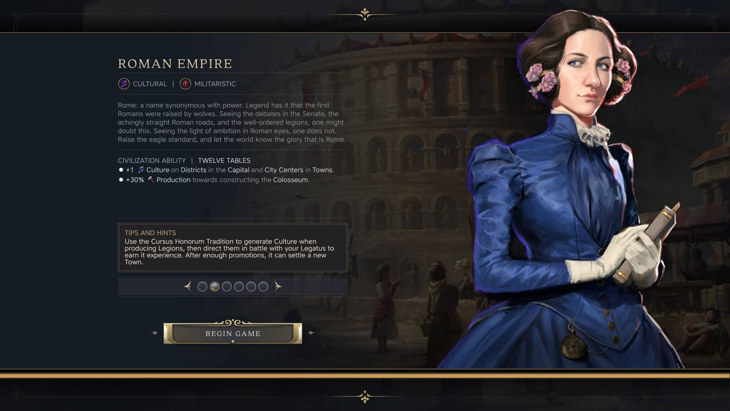Click the Production hammer icon

point(151,180)
